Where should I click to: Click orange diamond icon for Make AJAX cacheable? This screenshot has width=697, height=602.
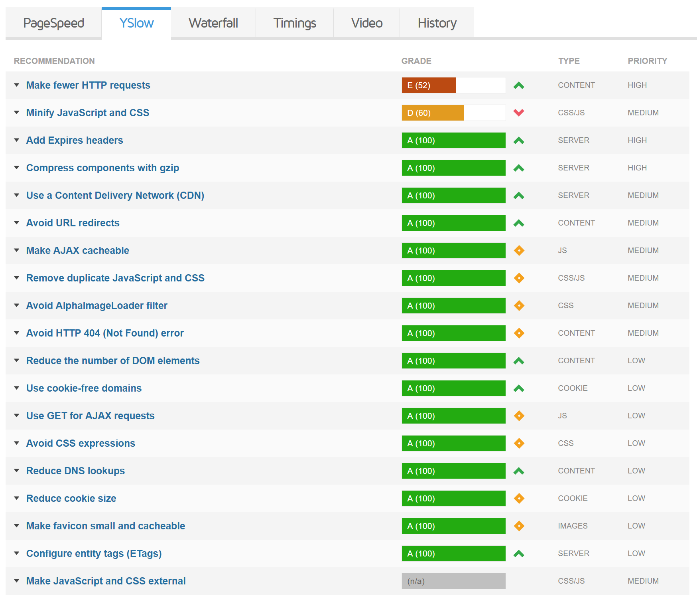[519, 250]
